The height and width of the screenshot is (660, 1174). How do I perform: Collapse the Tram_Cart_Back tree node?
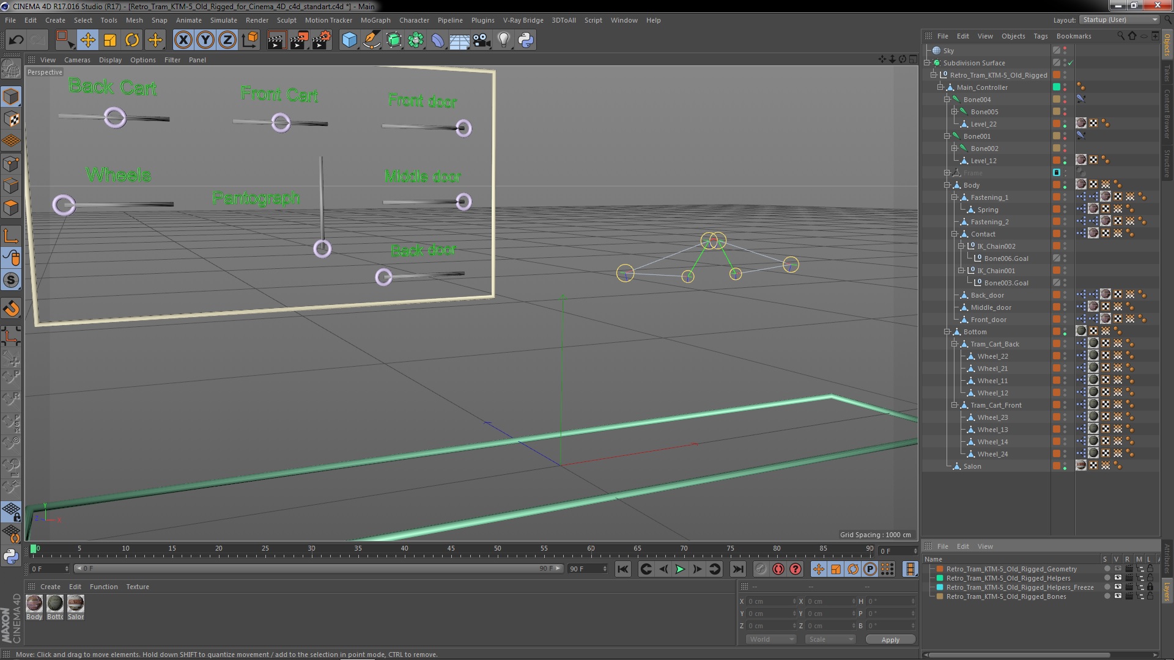[x=954, y=344]
